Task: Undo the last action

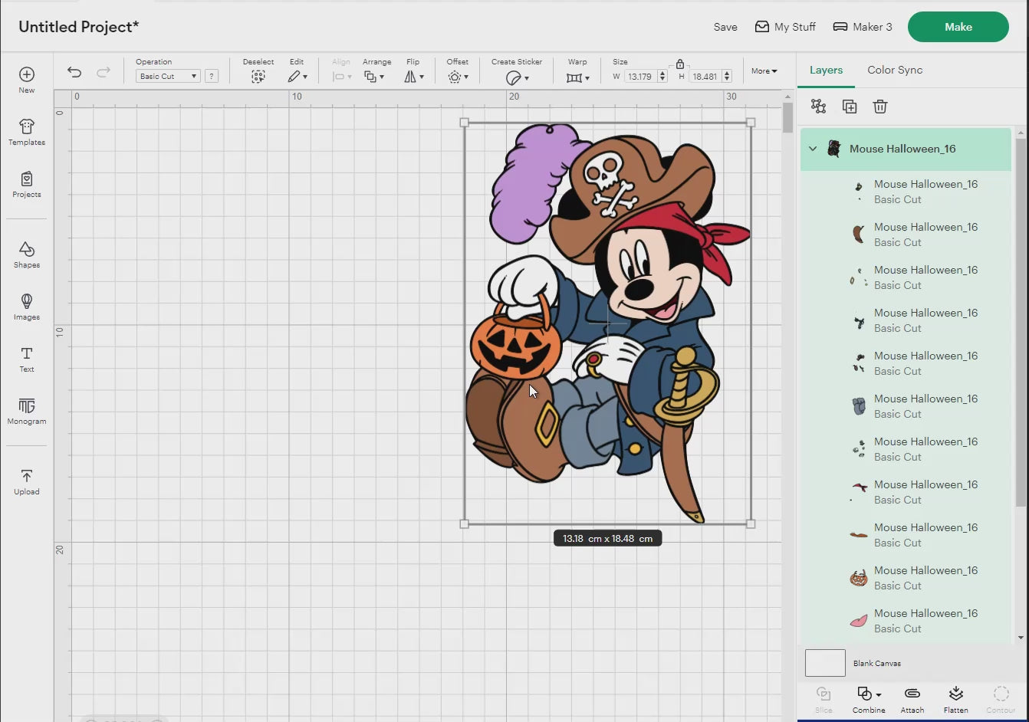Action: pyautogui.click(x=74, y=72)
